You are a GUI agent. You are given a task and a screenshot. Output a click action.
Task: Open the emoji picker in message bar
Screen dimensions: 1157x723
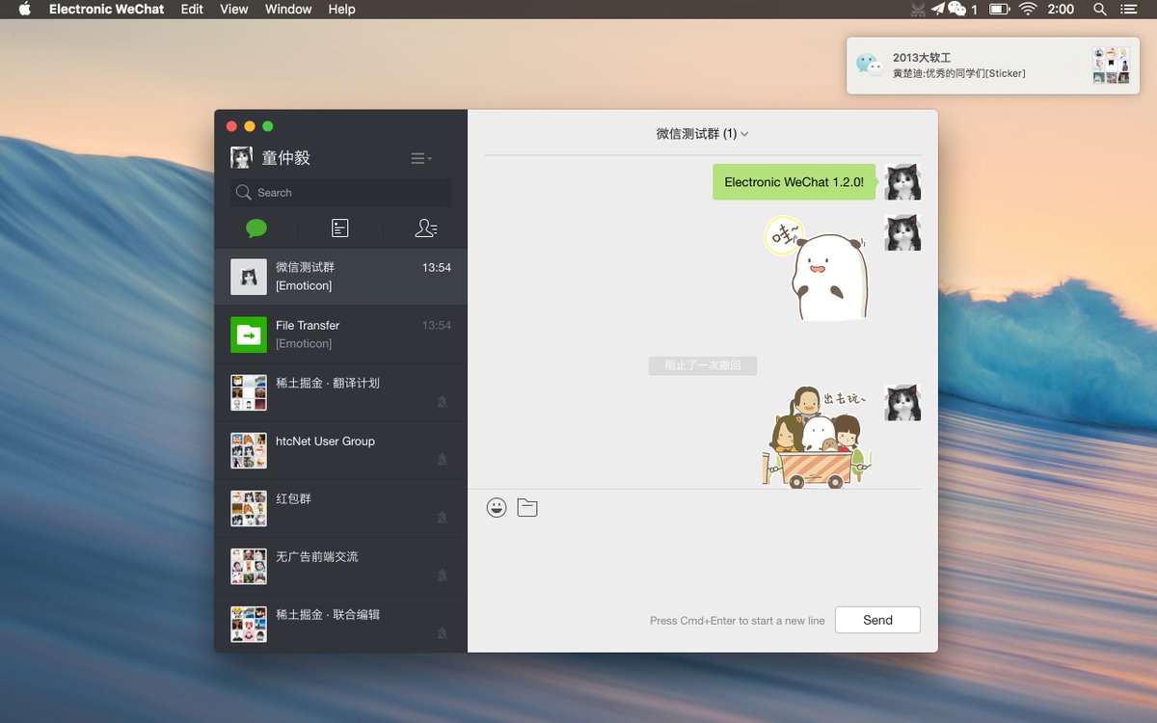pyautogui.click(x=497, y=507)
